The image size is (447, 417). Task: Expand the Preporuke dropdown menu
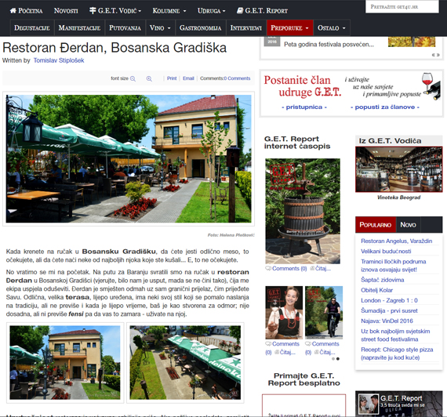click(x=289, y=28)
